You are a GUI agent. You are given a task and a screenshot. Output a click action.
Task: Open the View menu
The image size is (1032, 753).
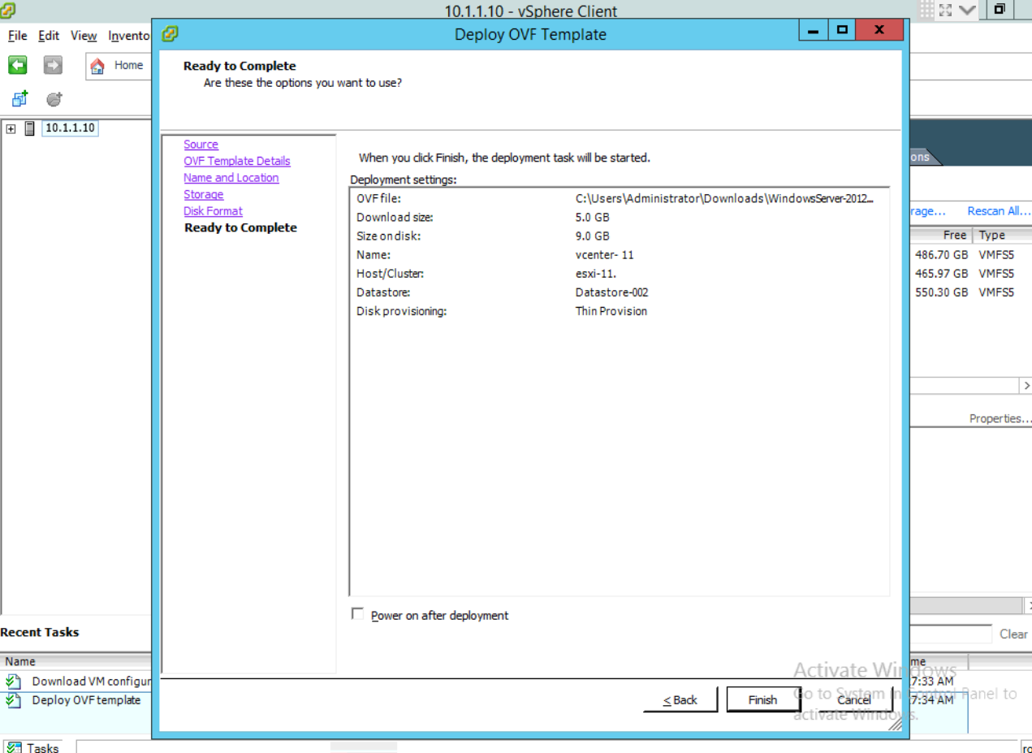pyautogui.click(x=83, y=36)
